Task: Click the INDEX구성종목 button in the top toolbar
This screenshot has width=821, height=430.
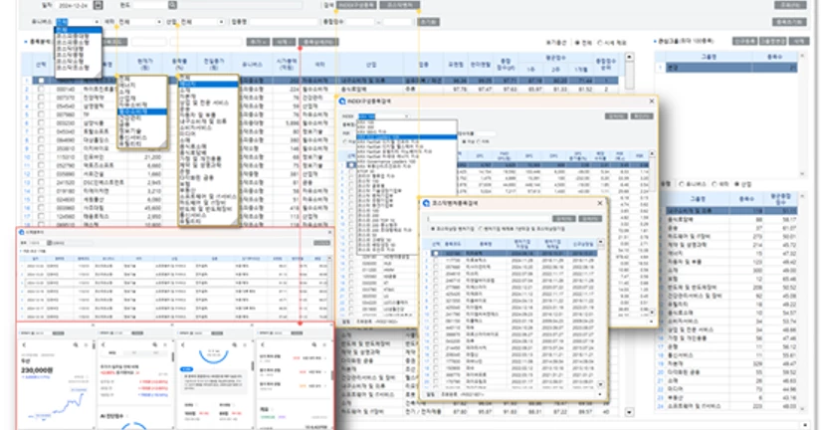Action: click(355, 5)
